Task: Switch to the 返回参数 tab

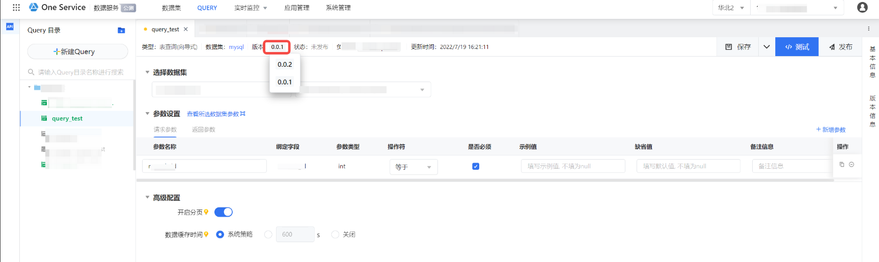Action: [203, 129]
